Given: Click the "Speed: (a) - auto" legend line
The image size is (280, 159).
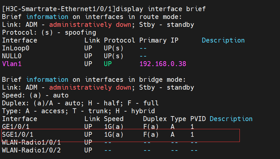Looking at the screenshot, I should point(35,95).
